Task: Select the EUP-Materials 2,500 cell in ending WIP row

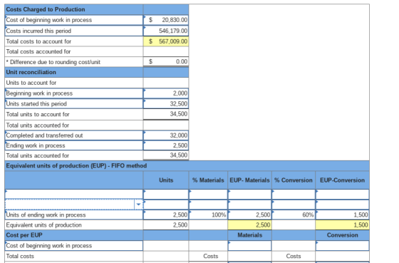Action: (x=249, y=215)
